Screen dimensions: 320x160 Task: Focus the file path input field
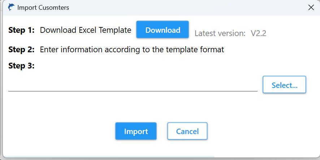coord(133,85)
